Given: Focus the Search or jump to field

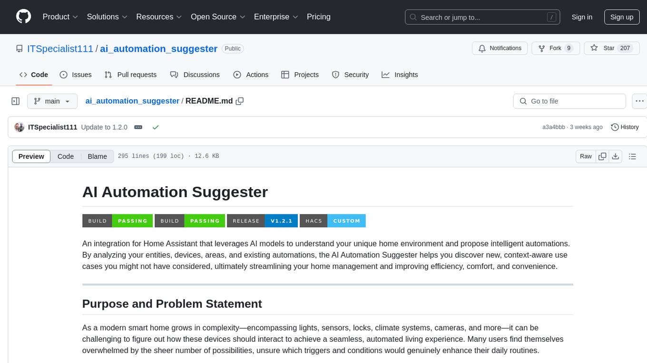Looking at the screenshot, I should [483, 17].
